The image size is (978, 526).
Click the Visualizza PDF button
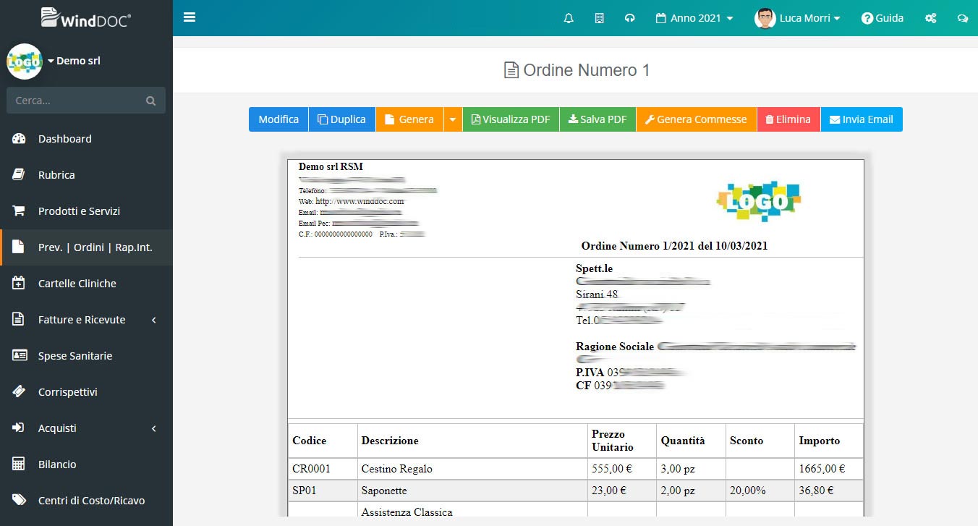511,119
